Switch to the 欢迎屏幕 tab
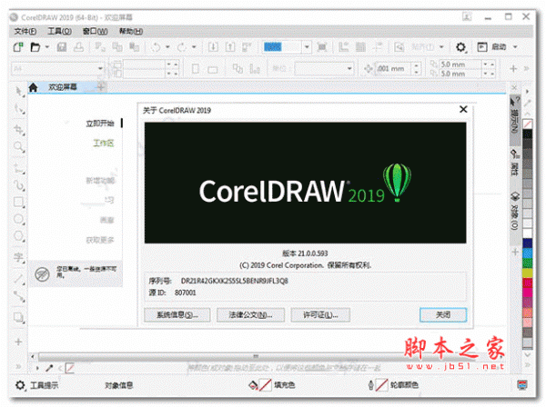546x407 pixels. point(63,87)
